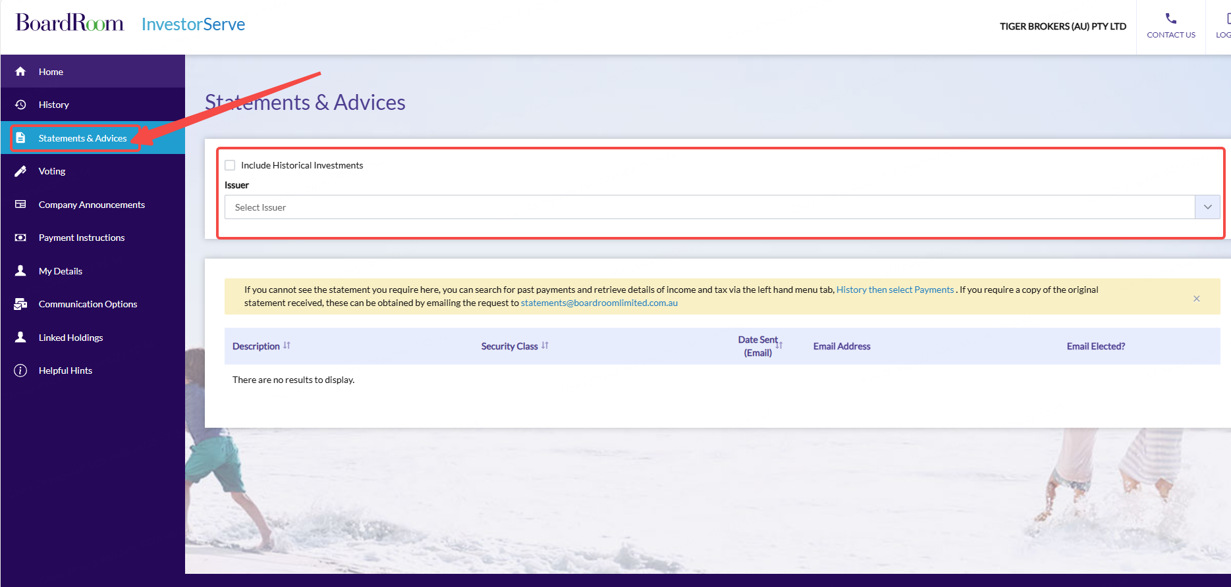Image resolution: width=1231 pixels, height=587 pixels.
Task: Dismiss the yellow information notice
Action: coord(1196,299)
